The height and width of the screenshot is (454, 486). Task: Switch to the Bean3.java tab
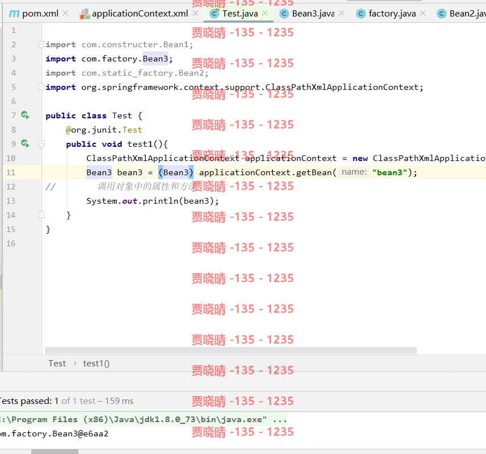[x=311, y=14]
